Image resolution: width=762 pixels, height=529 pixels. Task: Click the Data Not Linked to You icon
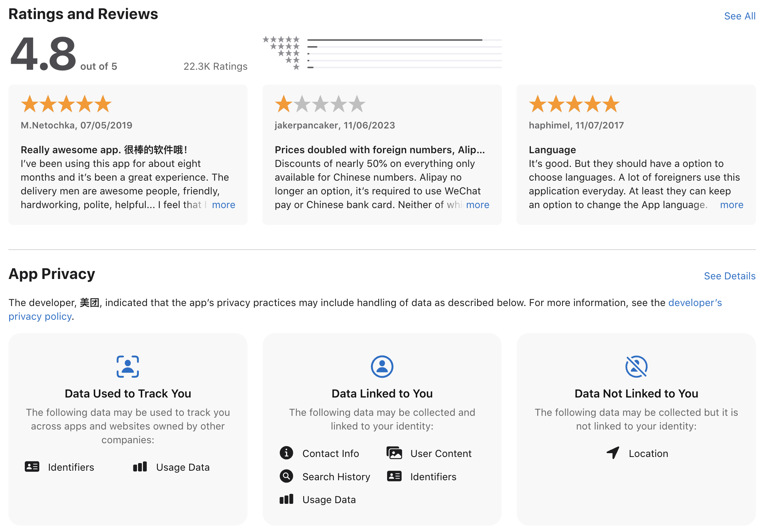point(636,367)
